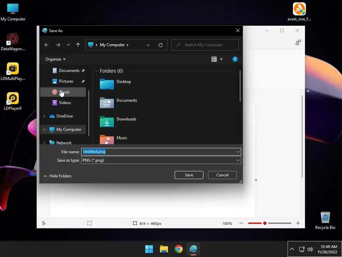Open the view options dropdown arrow

point(221,59)
